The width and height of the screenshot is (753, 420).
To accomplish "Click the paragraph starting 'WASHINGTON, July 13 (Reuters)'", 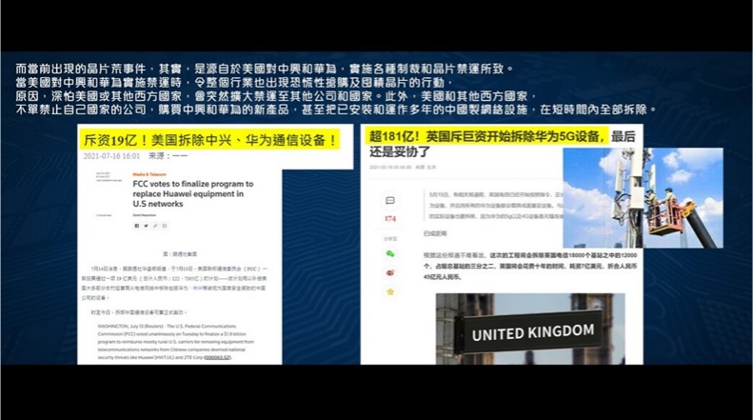I will click(x=176, y=342).
